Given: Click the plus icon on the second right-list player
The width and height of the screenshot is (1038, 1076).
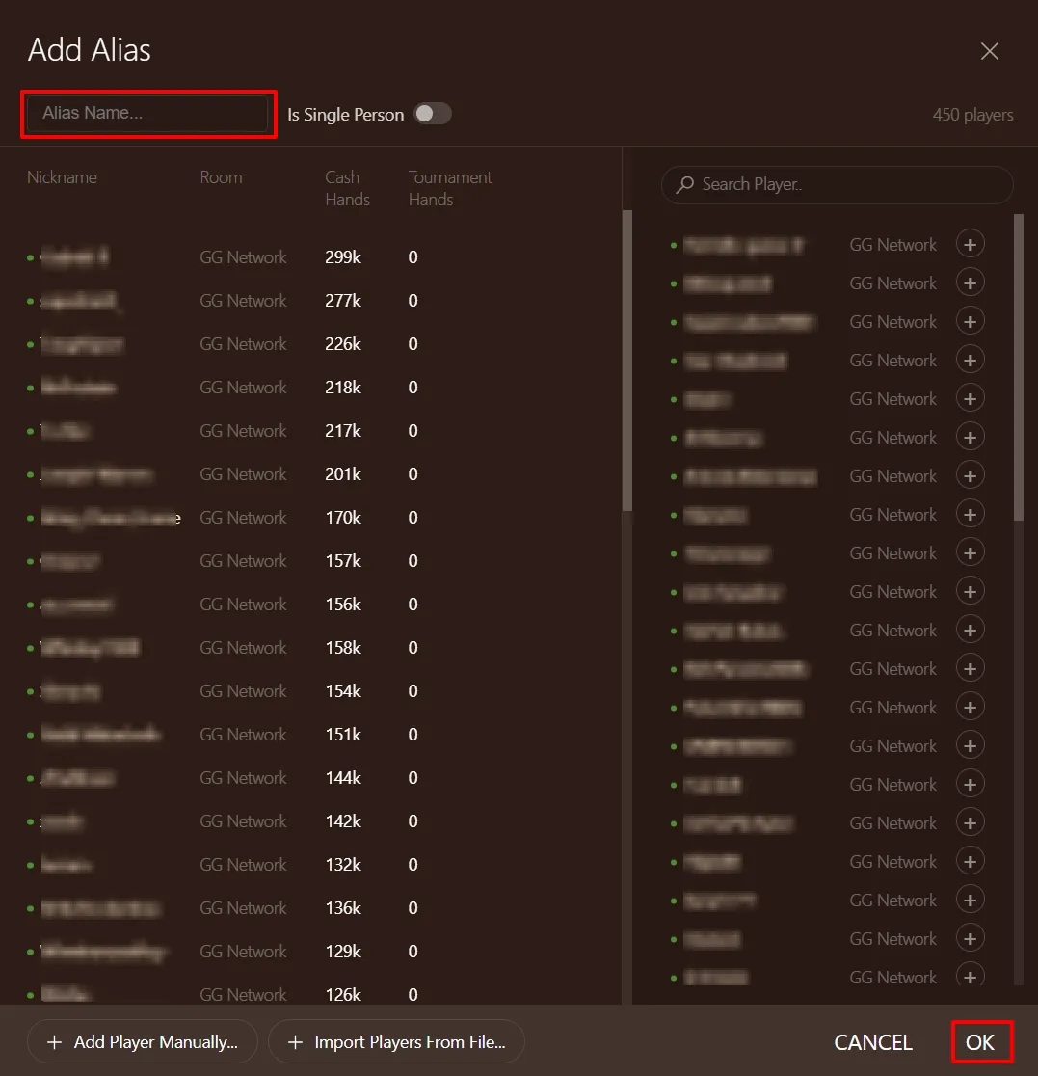Looking at the screenshot, I should [x=970, y=283].
